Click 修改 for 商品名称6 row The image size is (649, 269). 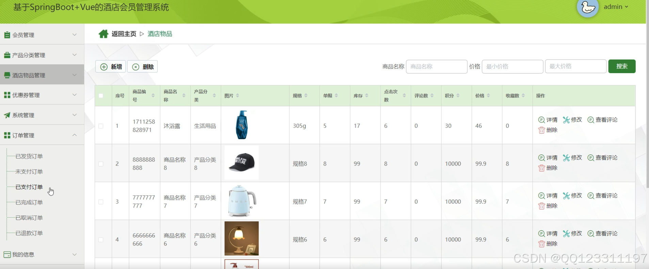(x=572, y=233)
